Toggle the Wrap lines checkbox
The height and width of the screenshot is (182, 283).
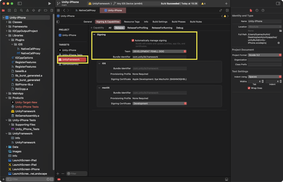tap(249, 88)
